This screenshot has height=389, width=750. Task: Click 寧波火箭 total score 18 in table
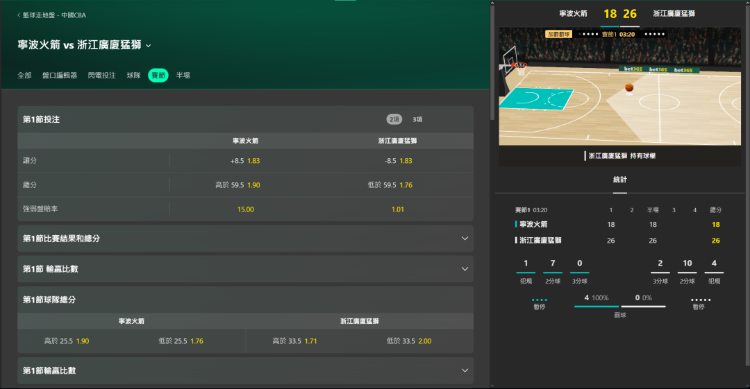(715, 225)
